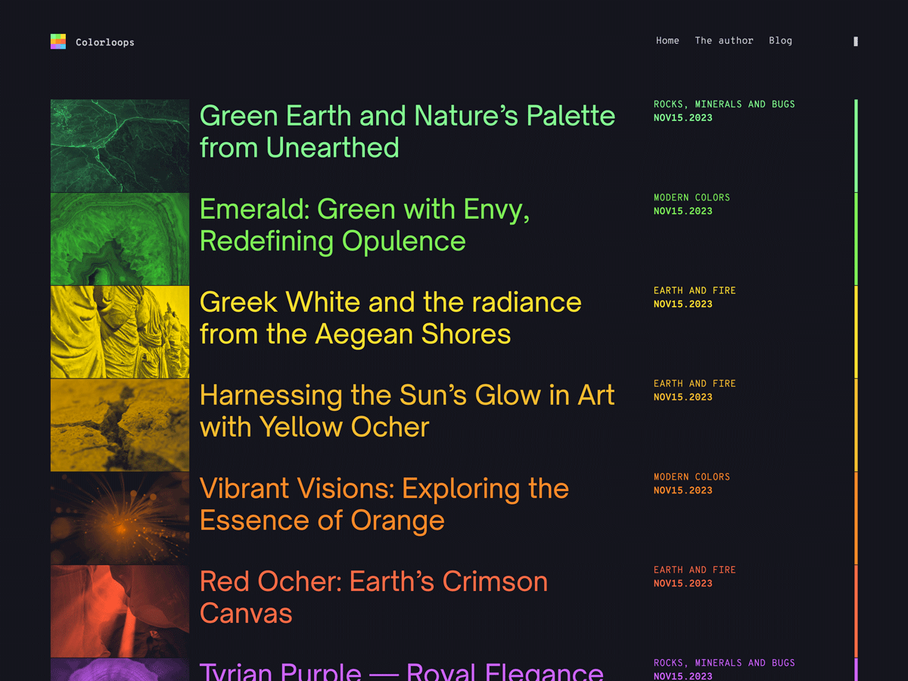This screenshot has height=681, width=908.
Task: Select the emerald geode thumbnail
Action: 120,238
